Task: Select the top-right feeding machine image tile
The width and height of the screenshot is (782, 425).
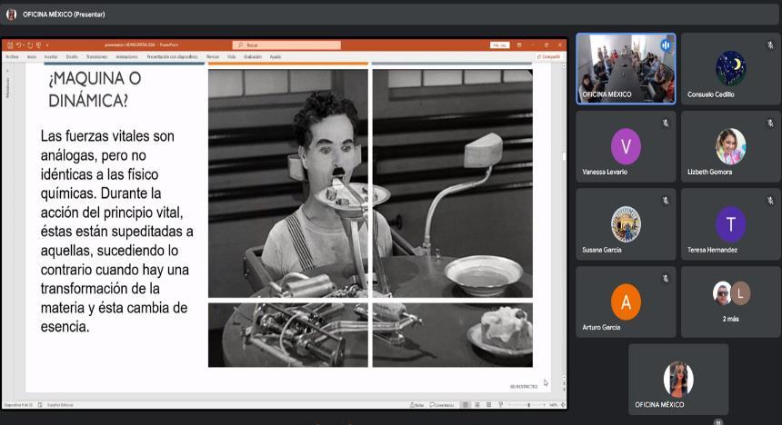Action: (x=452, y=183)
